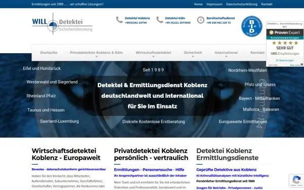Click the ProvenExpert checkmark logo
Screen dimensions: 304x190
point(272,32)
